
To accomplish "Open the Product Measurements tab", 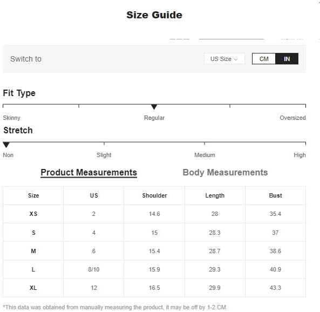I will (89, 173).
